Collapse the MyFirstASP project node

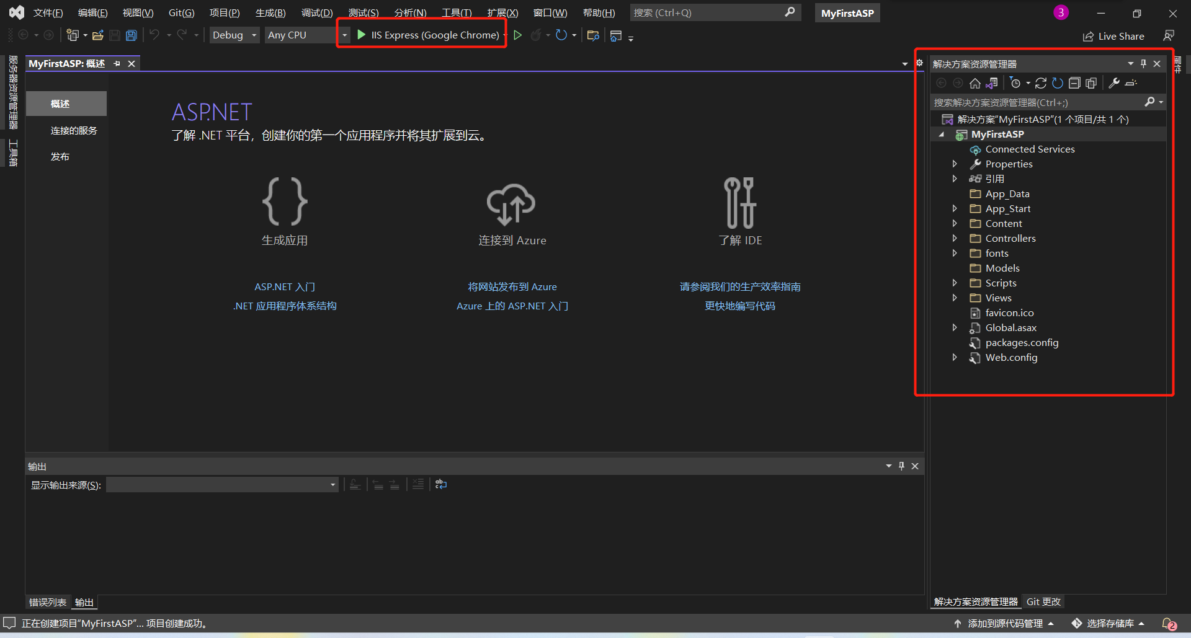942,135
